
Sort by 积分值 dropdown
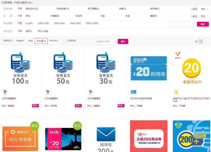(x=41, y=41)
